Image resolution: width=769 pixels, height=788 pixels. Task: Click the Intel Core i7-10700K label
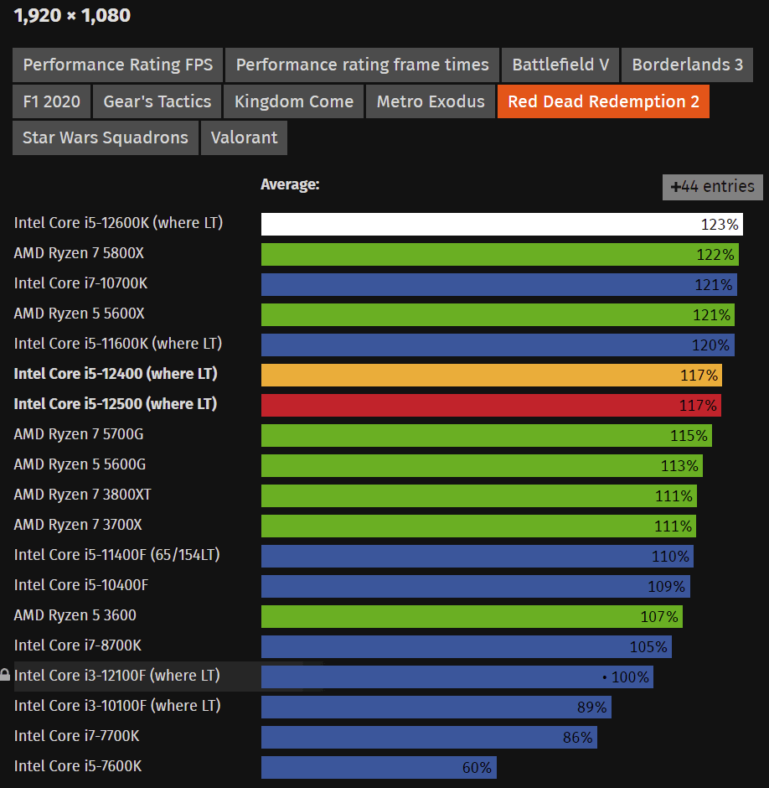81,283
